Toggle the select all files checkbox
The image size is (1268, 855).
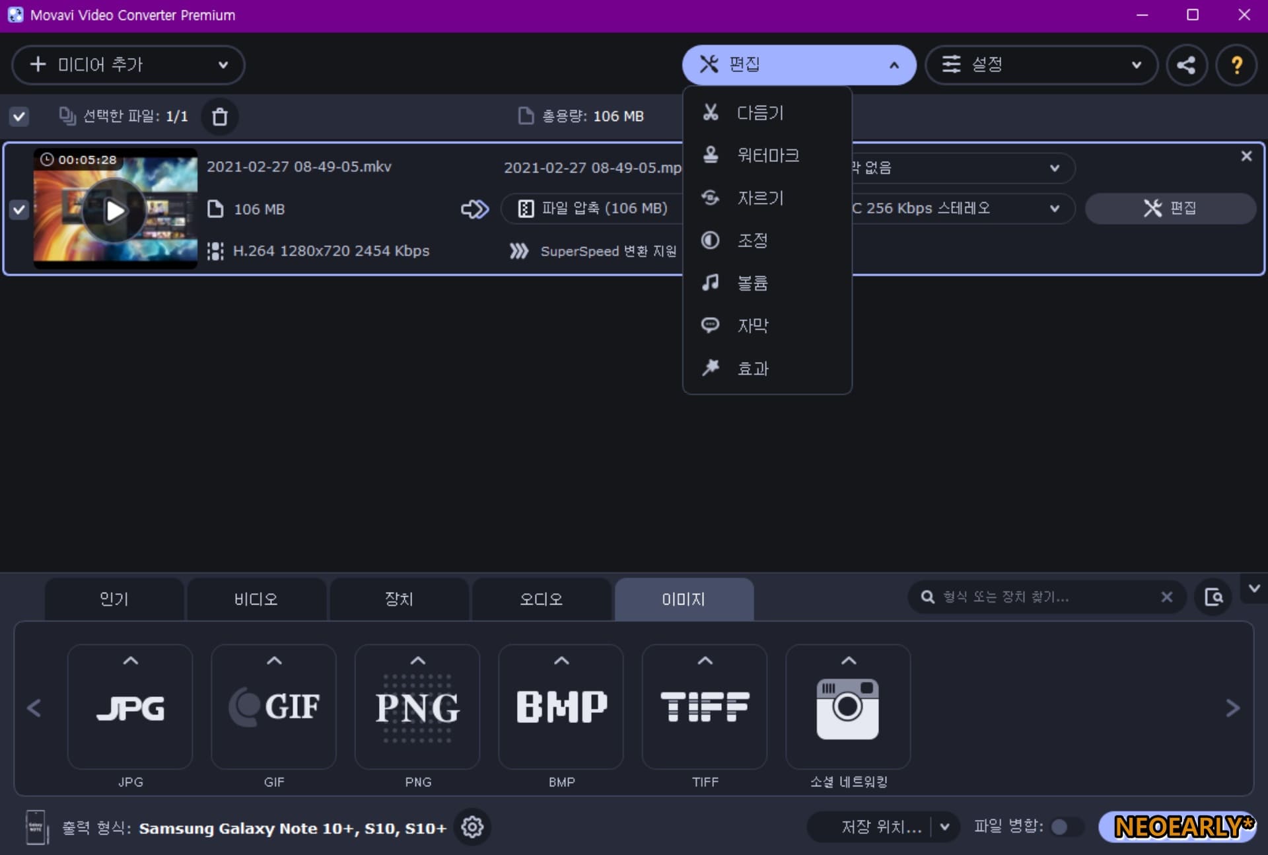[x=19, y=117]
